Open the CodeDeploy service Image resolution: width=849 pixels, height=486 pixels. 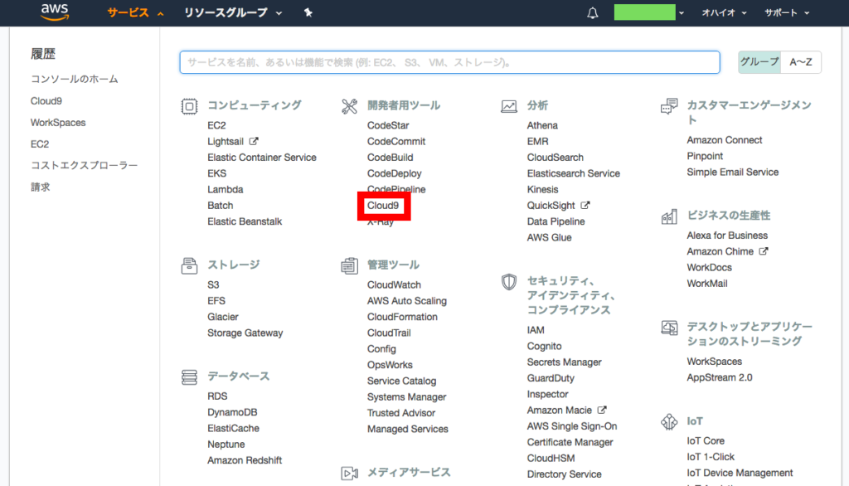(394, 173)
